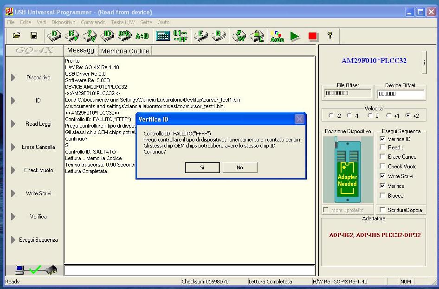Enable the ScritturaDoppia checkbox
The width and height of the screenshot is (439, 289).
click(382, 210)
